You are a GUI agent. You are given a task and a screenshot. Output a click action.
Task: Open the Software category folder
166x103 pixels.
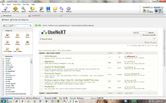coord(7,43)
